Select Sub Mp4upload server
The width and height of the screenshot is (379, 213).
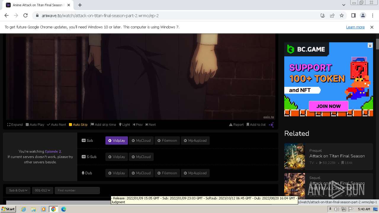195,141
